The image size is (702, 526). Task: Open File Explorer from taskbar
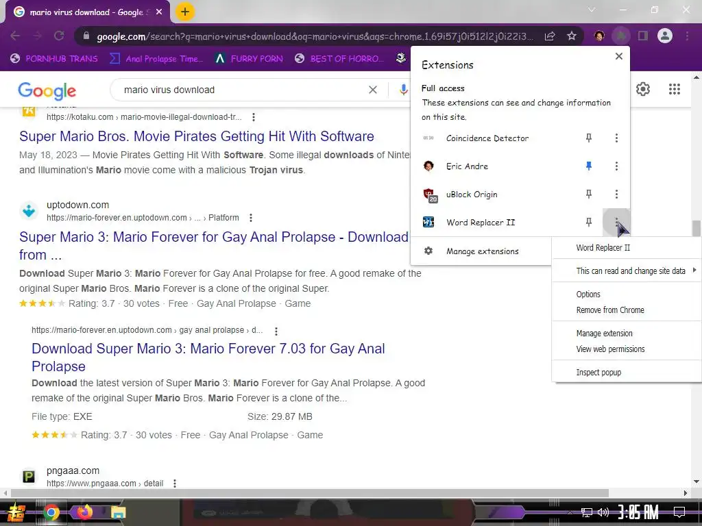tap(118, 512)
